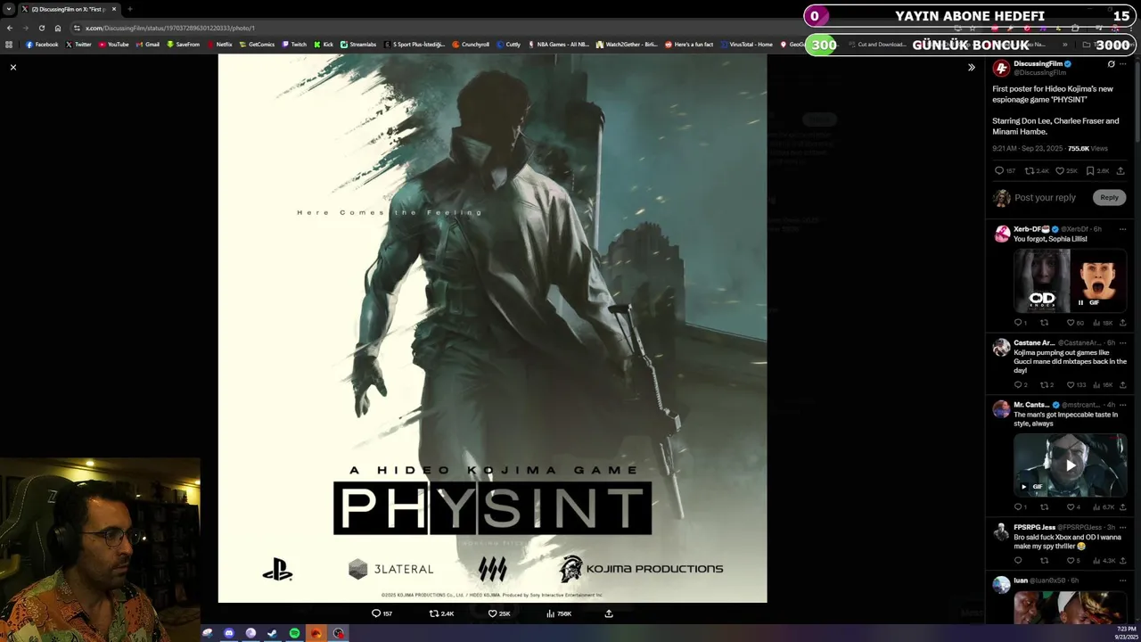Click the 157 replies icon in the sidebar
Viewport: 1141px width, 642px height.
pos(1005,170)
